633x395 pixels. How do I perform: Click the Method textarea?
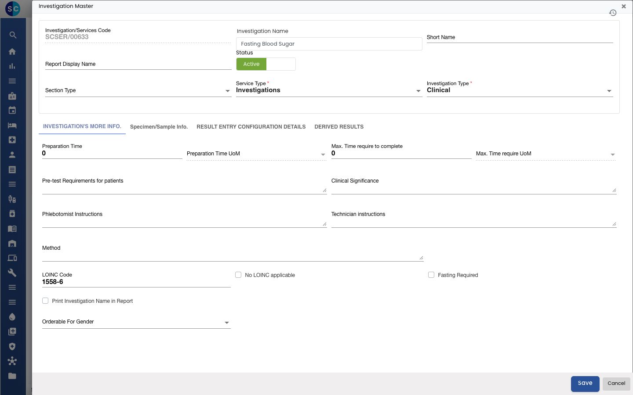(x=233, y=253)
